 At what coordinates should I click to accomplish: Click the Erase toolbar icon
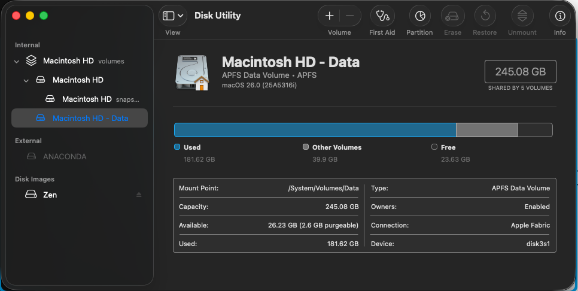click(452, 16)
